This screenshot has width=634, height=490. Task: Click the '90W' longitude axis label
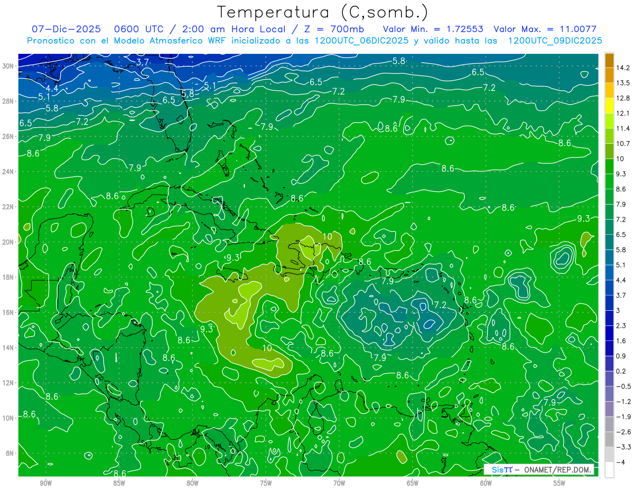[x=45, y=483]
